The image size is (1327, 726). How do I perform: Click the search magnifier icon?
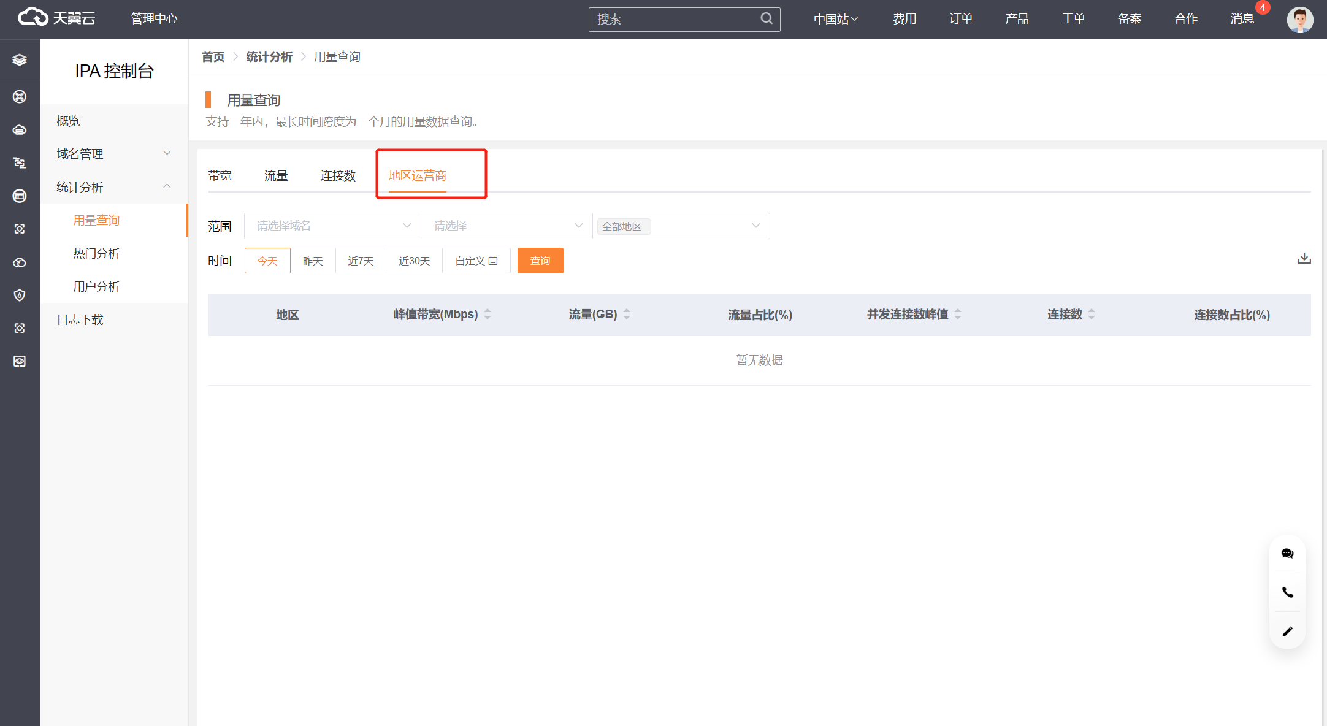767,19
